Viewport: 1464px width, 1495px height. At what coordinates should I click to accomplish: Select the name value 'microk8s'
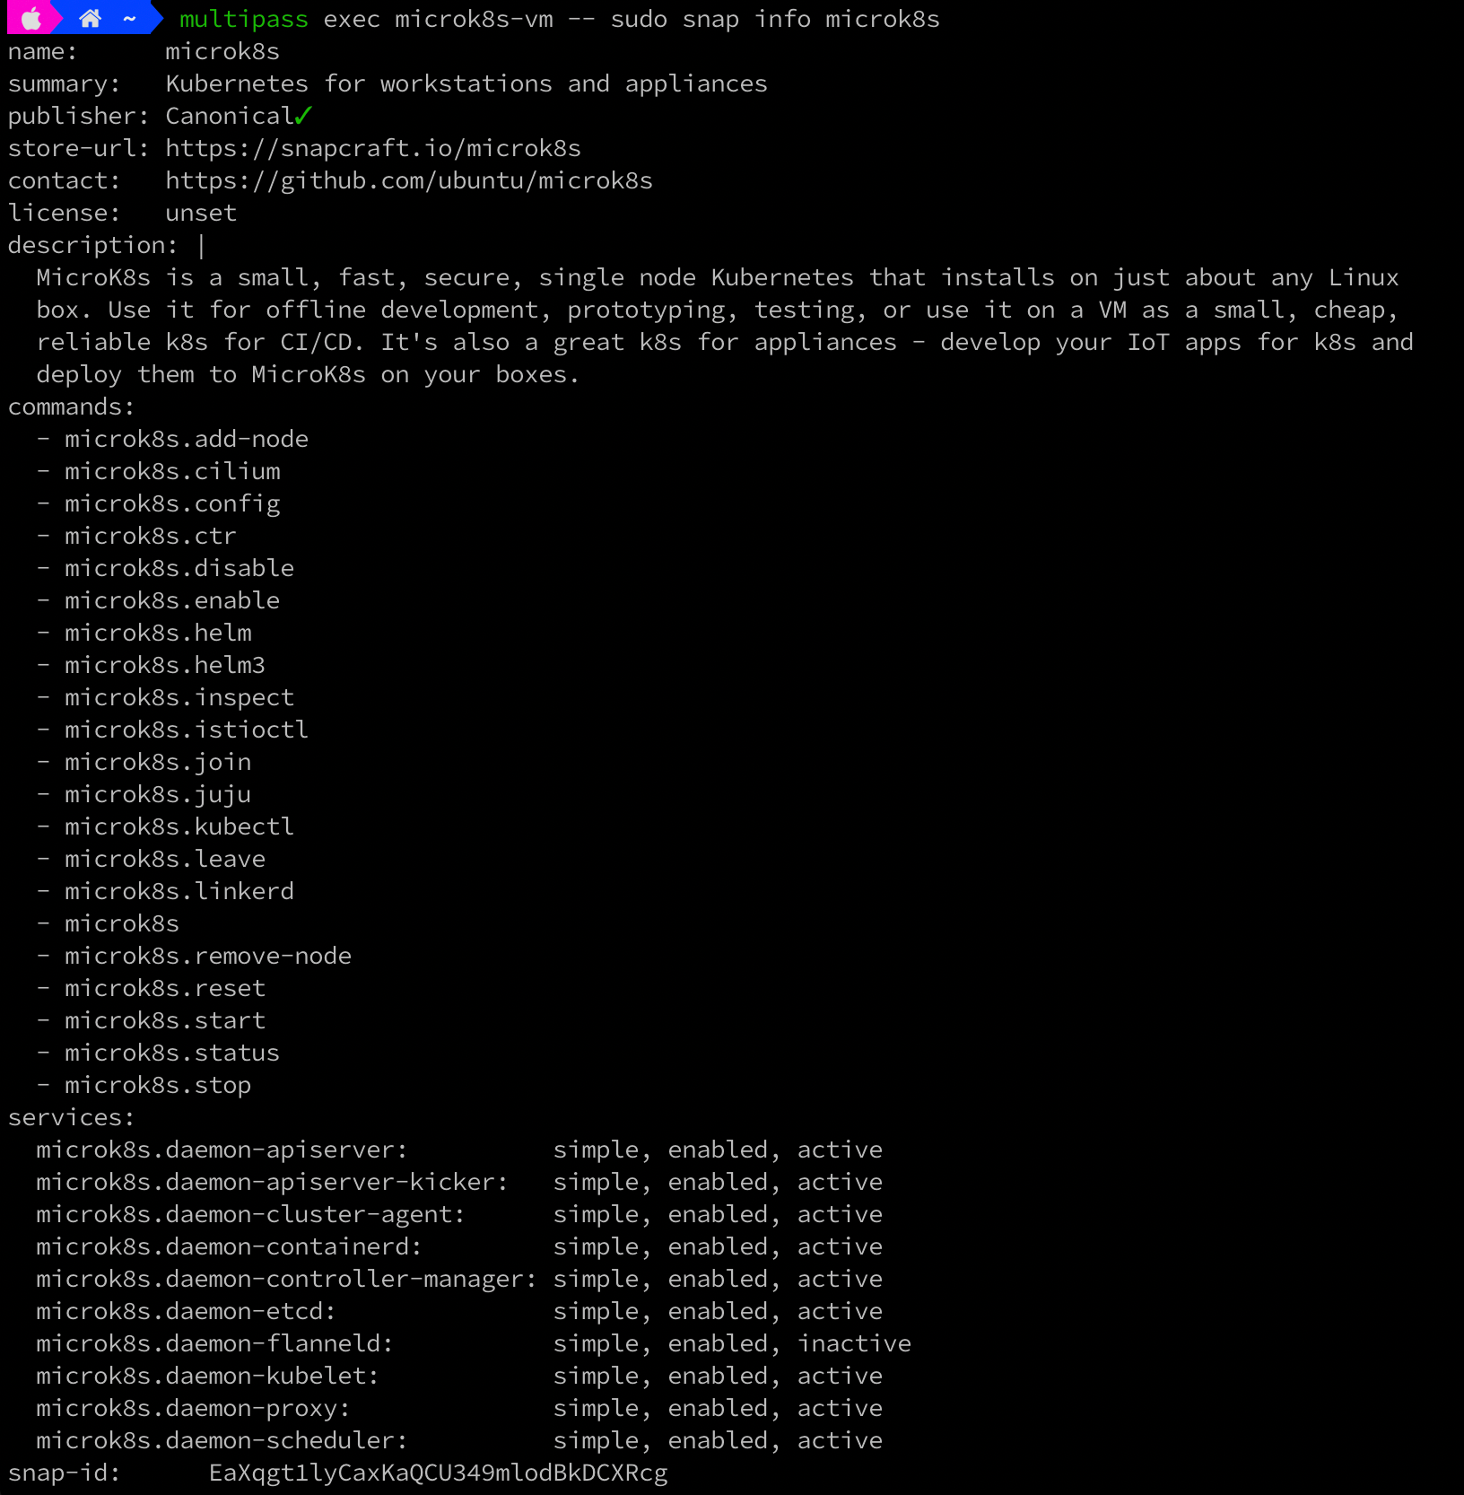(x=222, y=51)
